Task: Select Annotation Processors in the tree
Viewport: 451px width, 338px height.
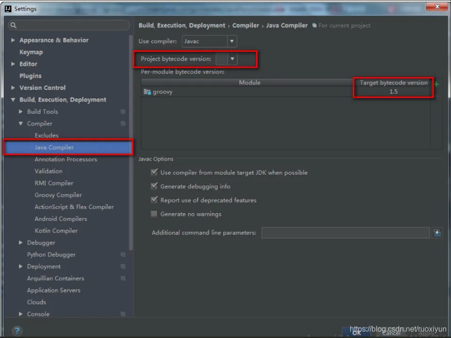Action: point(66,159)
